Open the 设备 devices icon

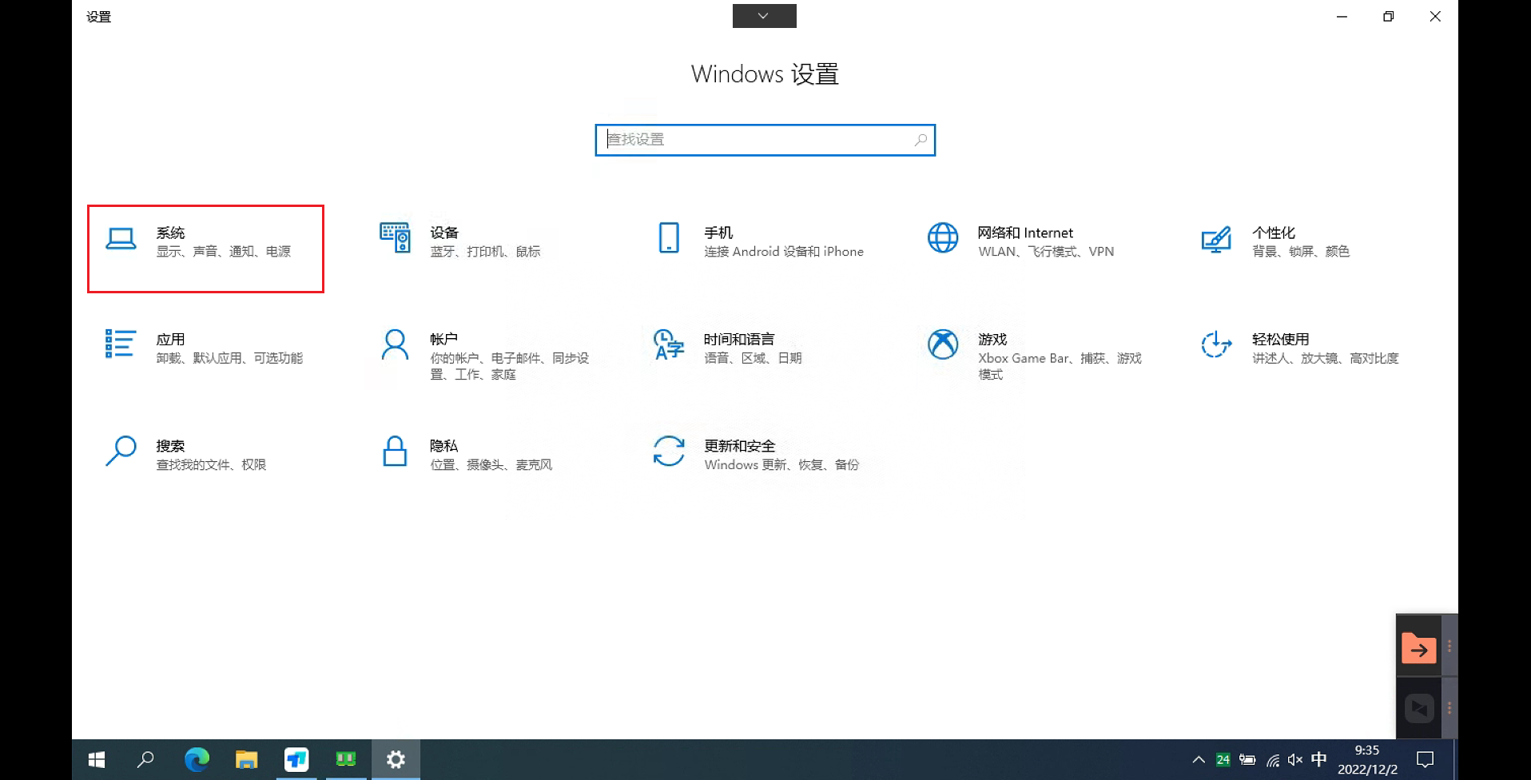point(395,238)
